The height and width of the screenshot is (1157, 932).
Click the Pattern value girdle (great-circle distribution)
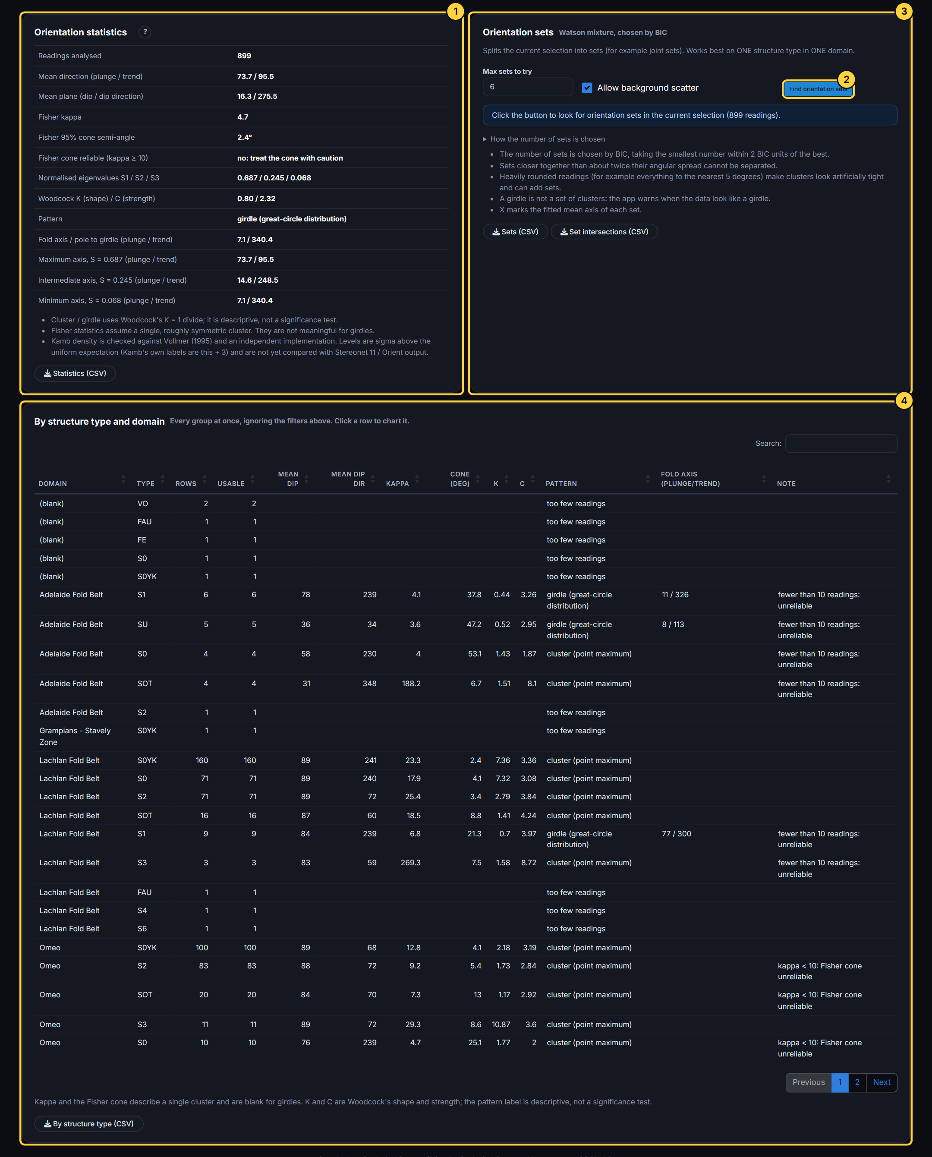292,218
